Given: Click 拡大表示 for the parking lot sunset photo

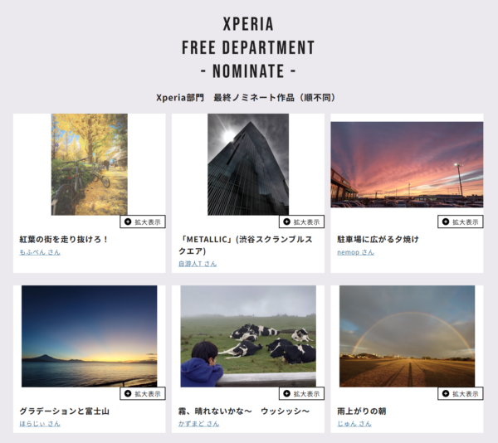Looking at the screenshot, I should pos(460,221).
